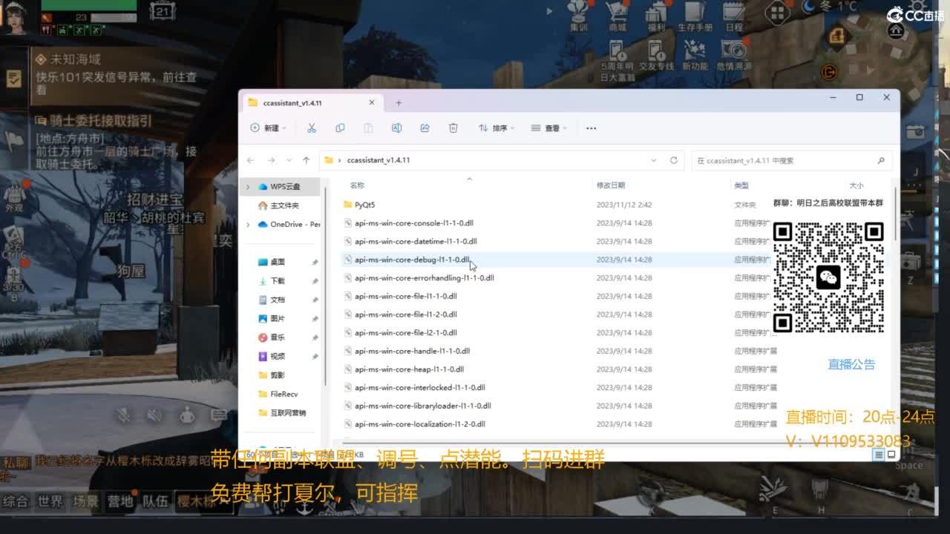This screenshot has height=534, width=950.
Task: Switch to 营地 chat tab in game
Action: point(120,501)
